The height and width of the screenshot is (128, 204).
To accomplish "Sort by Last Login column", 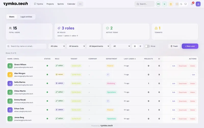I will [x=130, y=59].
